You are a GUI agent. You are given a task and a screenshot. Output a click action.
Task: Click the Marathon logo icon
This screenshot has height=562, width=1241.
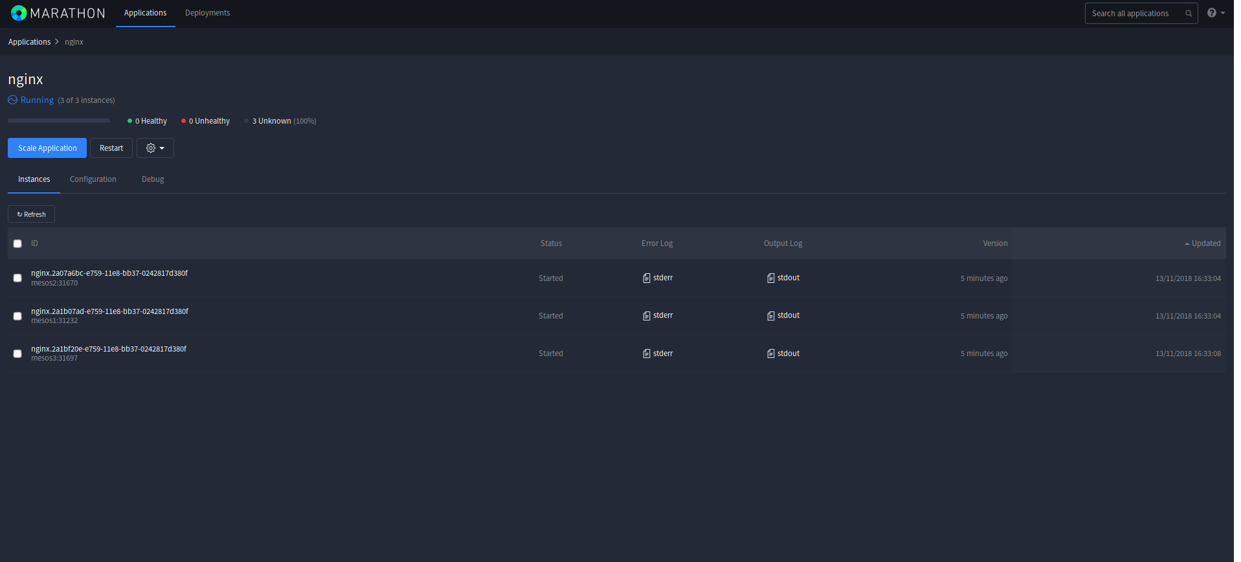19,13
